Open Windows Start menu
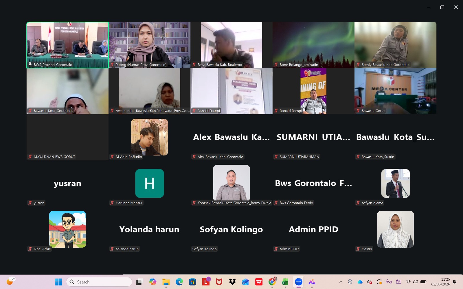Viewport: 463px width, 289px height. point(58,282)
